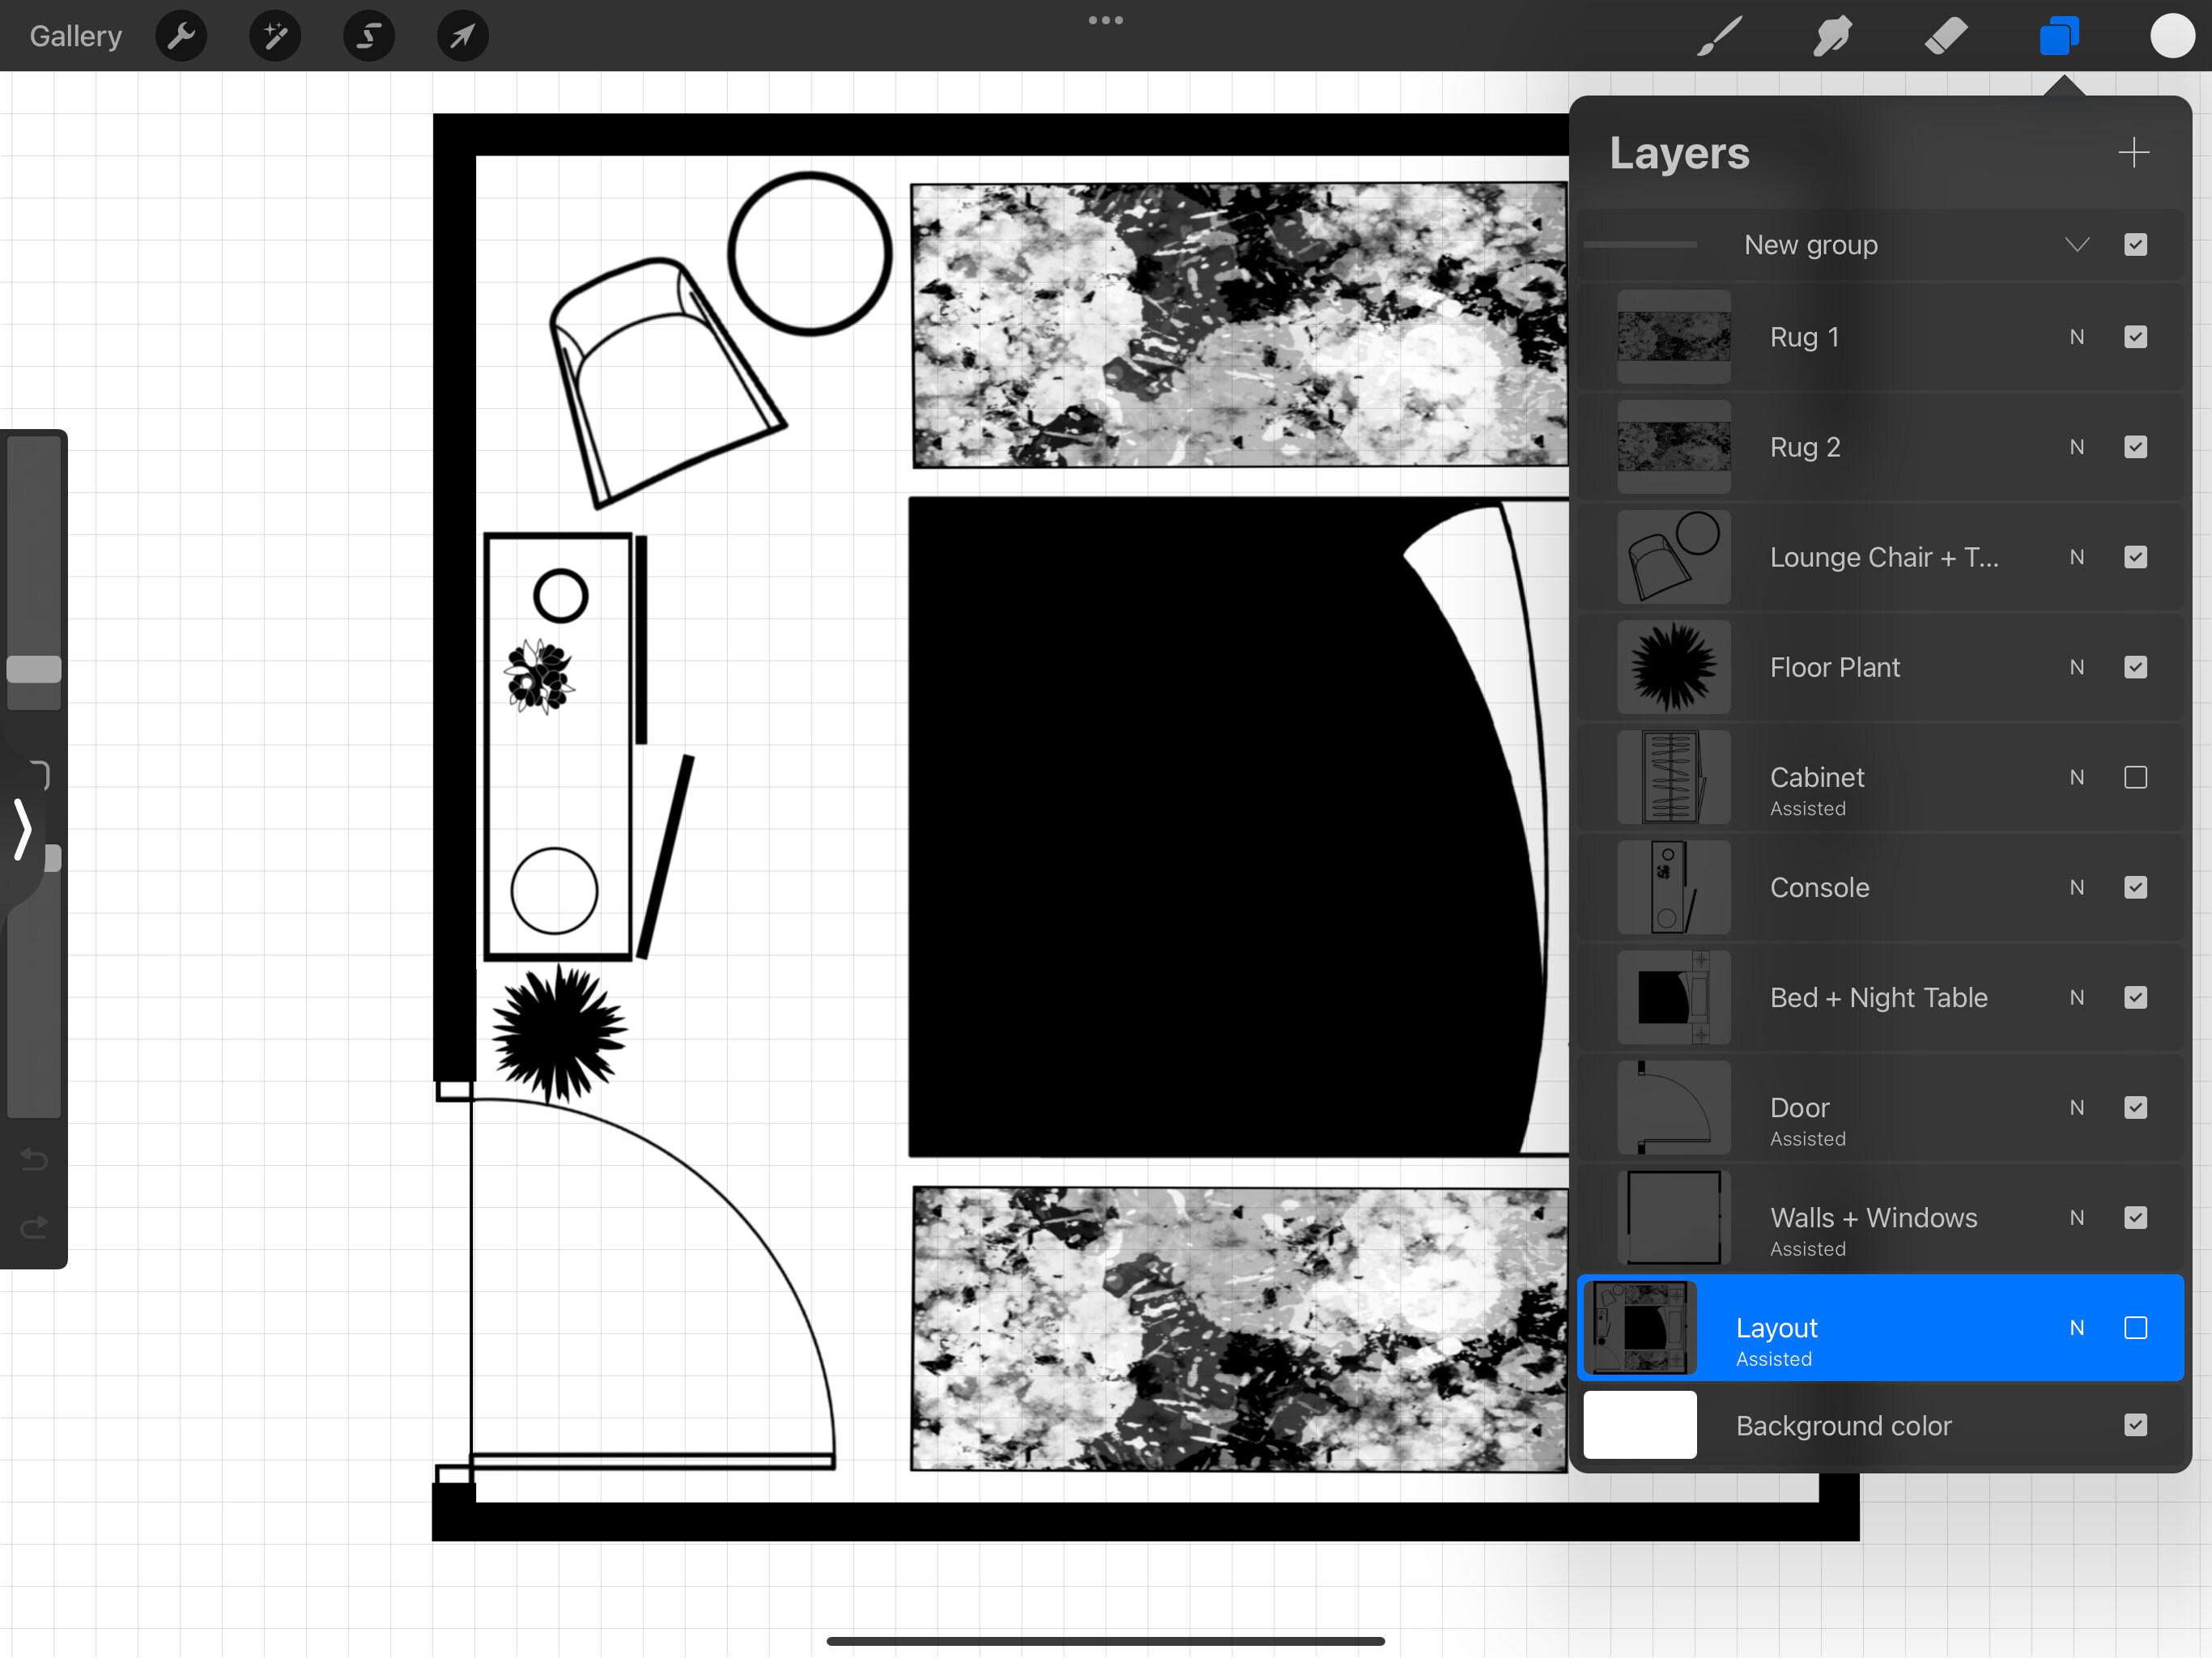The height and width of the screenshot is (1658, 2212).
Task: Select the Transform arrow tool
Action: (x=461, y=35)
